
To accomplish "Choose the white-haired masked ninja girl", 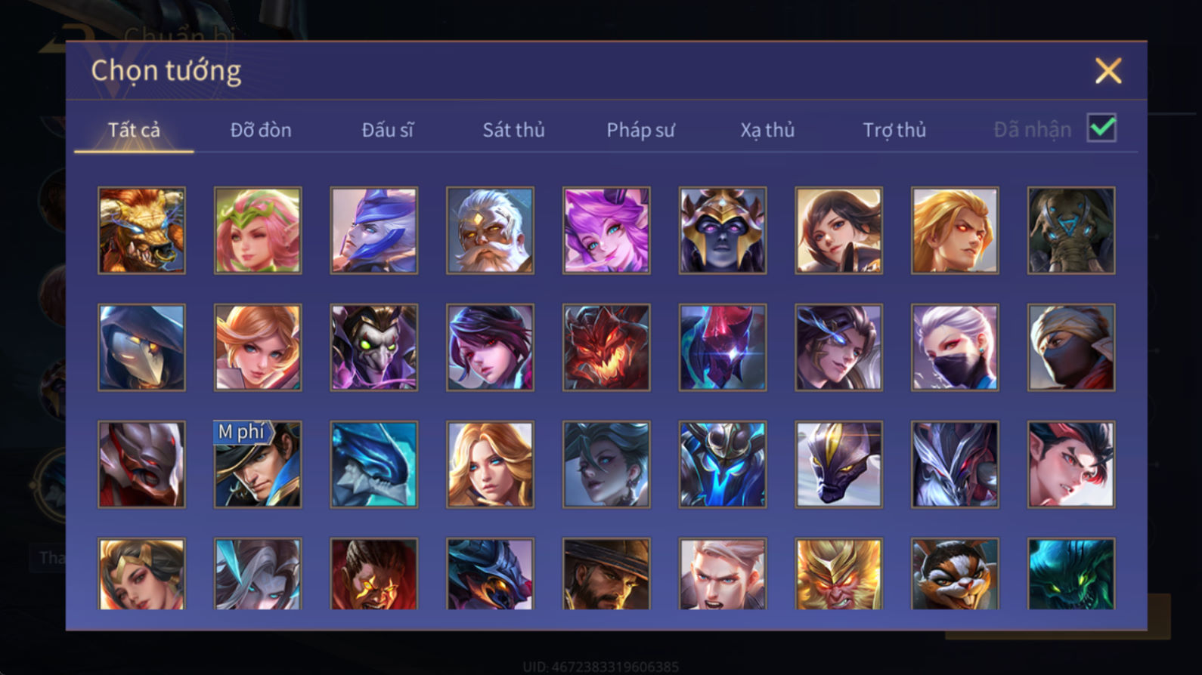I will pyautogui.click(x=955, y=347).
